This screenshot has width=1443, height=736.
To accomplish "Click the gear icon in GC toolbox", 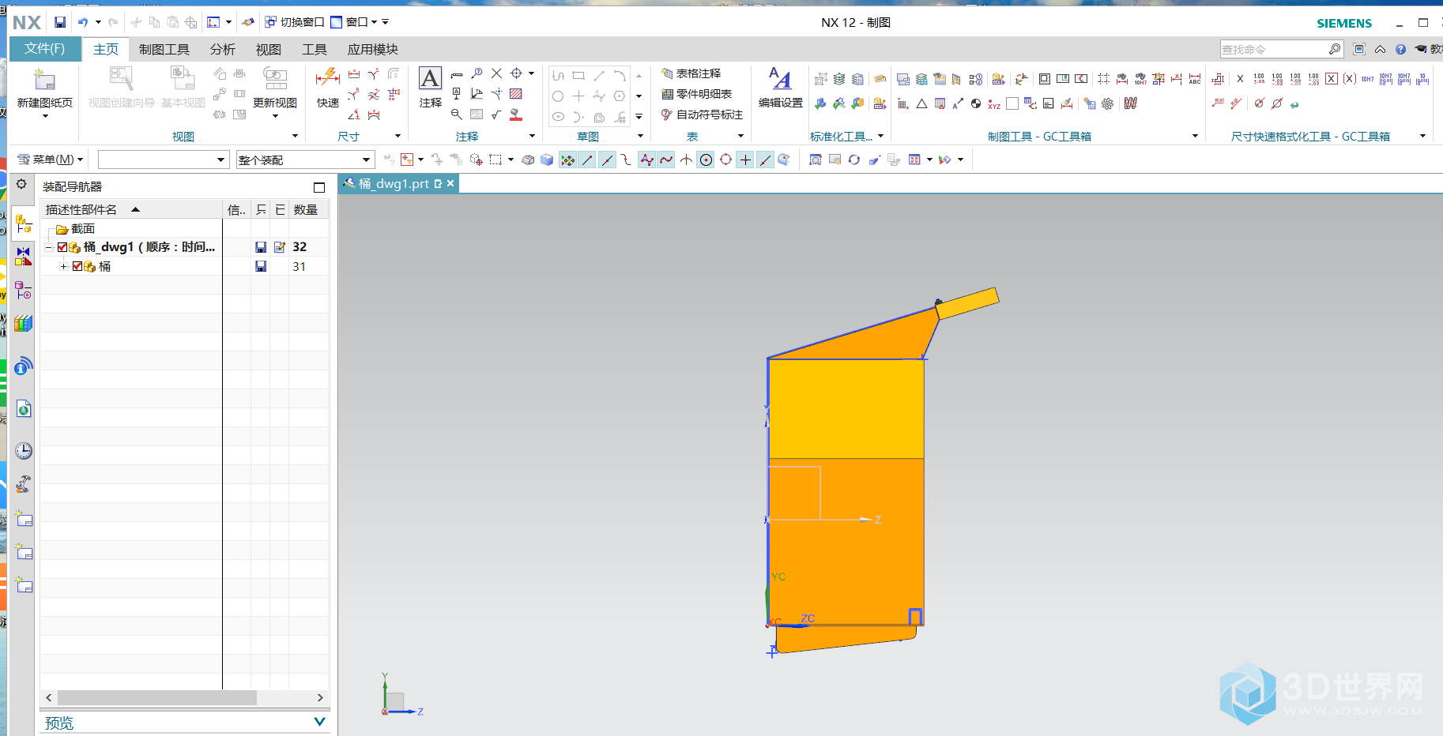I will point(1108,103).
